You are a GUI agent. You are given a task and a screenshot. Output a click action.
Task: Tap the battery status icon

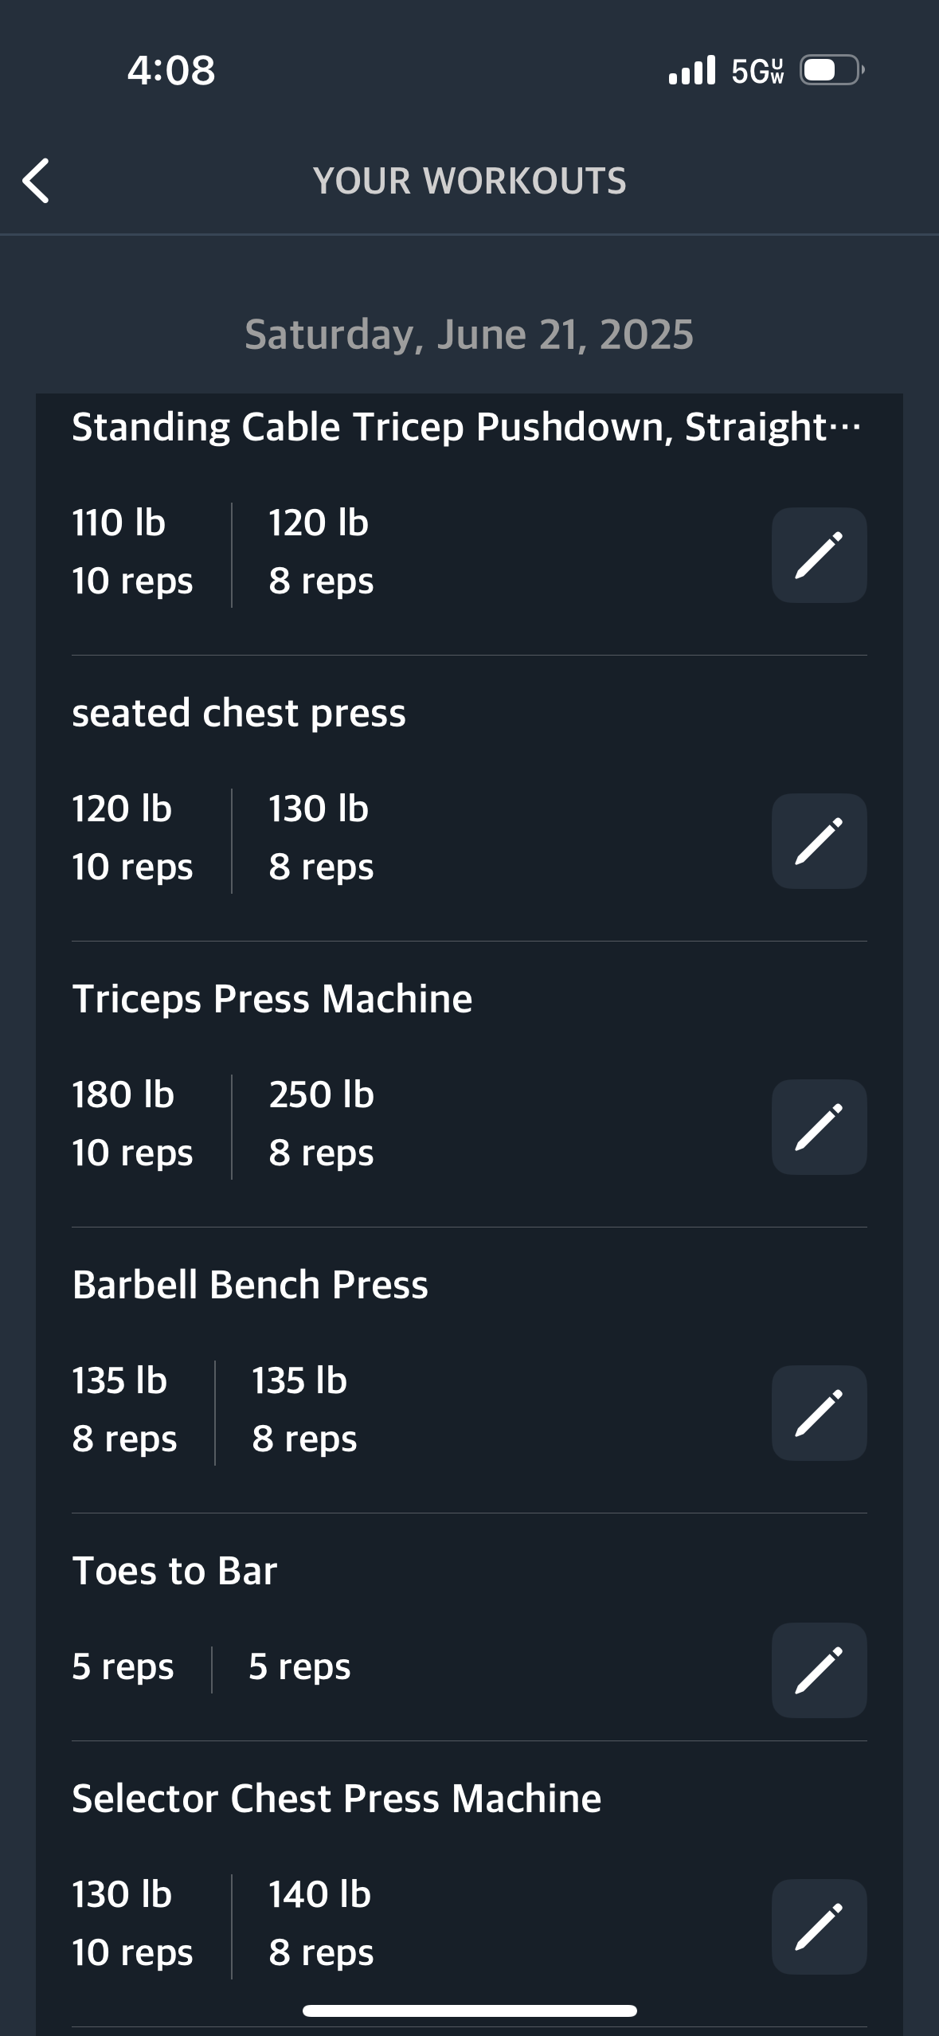[x=832, y=70]
